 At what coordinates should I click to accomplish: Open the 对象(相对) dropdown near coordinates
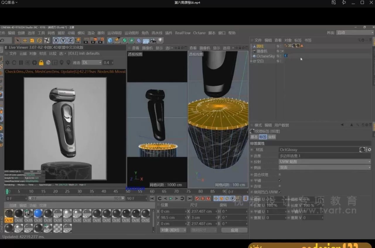pyautogui.click(x=173, y=230)
